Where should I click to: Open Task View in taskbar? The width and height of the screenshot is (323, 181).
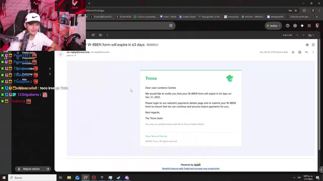(x=61, y=178)
